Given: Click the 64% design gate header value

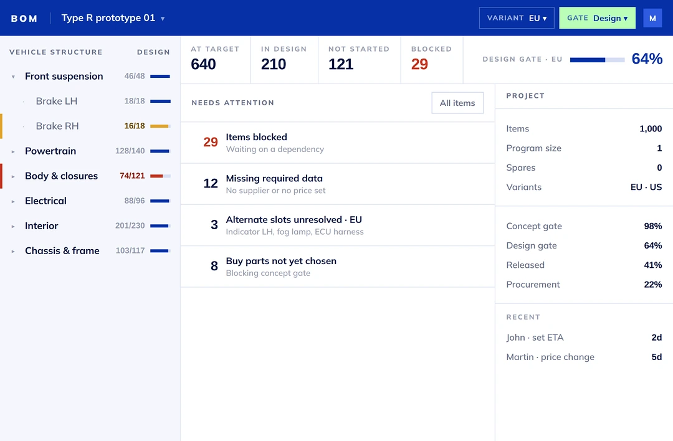Looking at the screenshot, I should 647,59.
